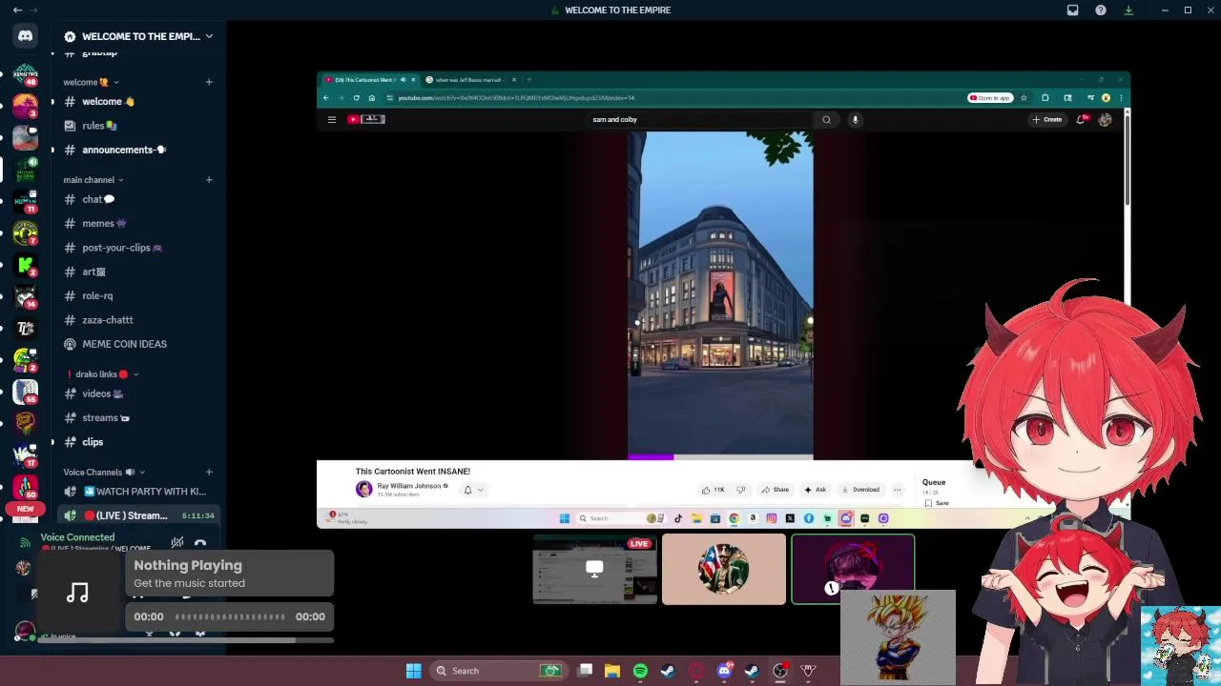1221x686 pixels.
Task: Open more actions ellipsis next to Download
Action: coord(897,490)
